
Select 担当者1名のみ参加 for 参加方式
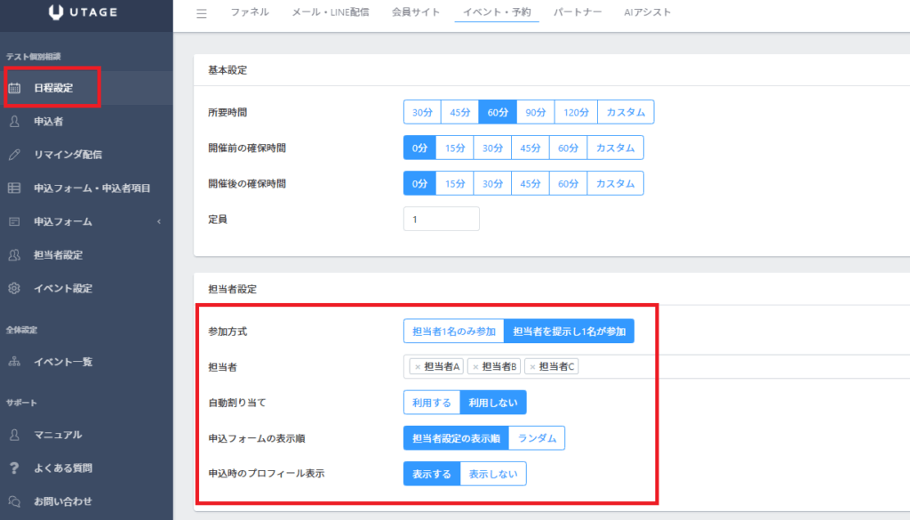(x=453, y=332)
